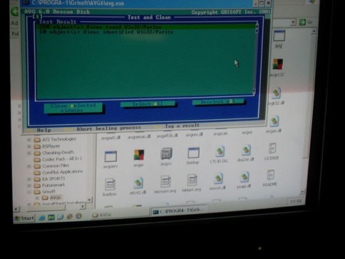Switch to AVG6 taskbar window
Viewport: 345px width, 259px height.
[102, 215]
